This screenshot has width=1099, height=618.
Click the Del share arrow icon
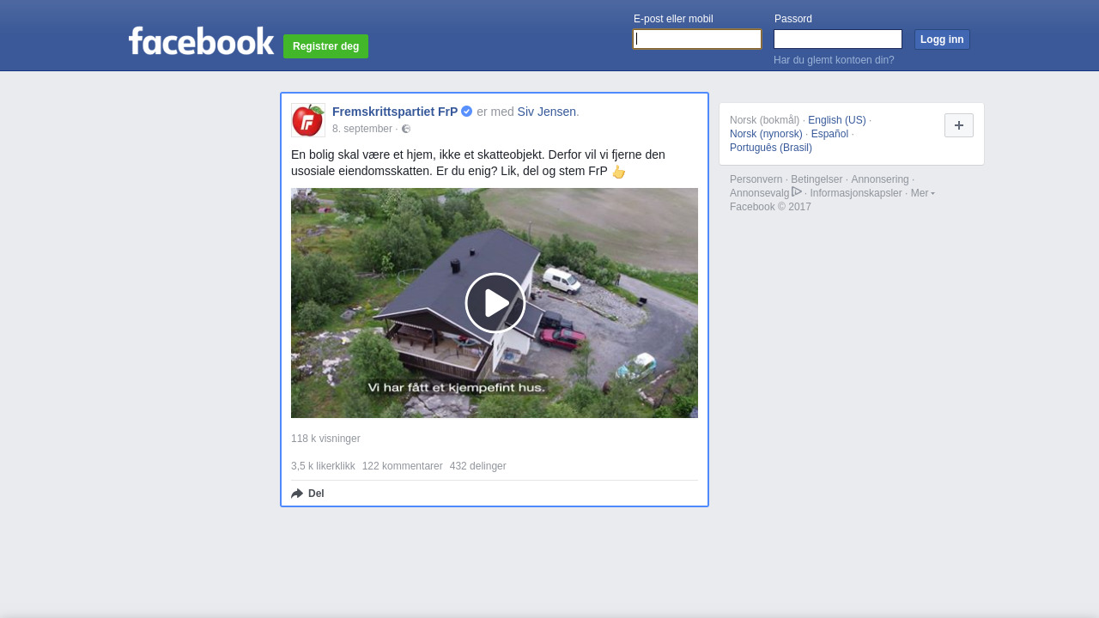[297, 494]
